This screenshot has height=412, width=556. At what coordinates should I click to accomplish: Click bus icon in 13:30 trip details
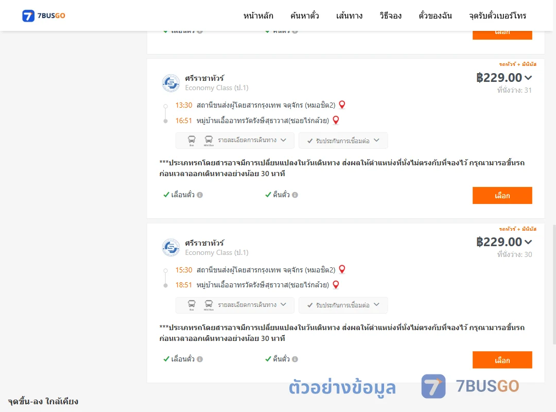tap(192, 141)
